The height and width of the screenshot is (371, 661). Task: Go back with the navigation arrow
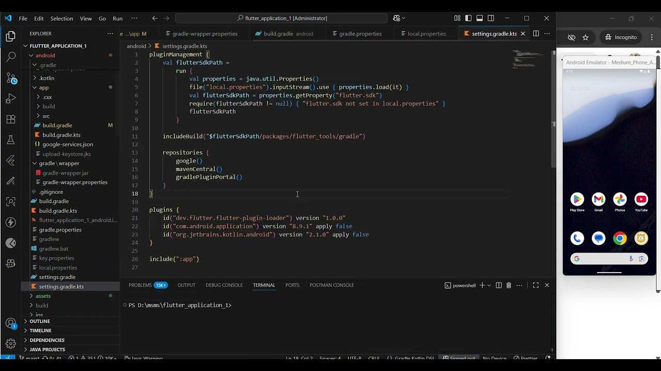[x=155, y=18]
